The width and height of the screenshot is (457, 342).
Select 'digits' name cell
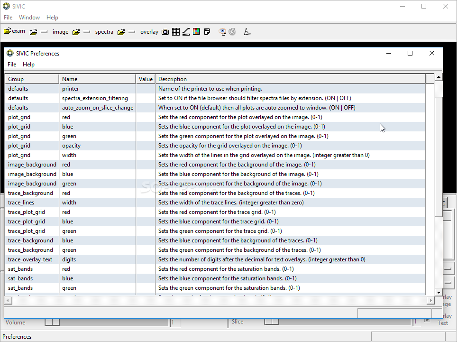pyautogui.click(x=97, y=259)
